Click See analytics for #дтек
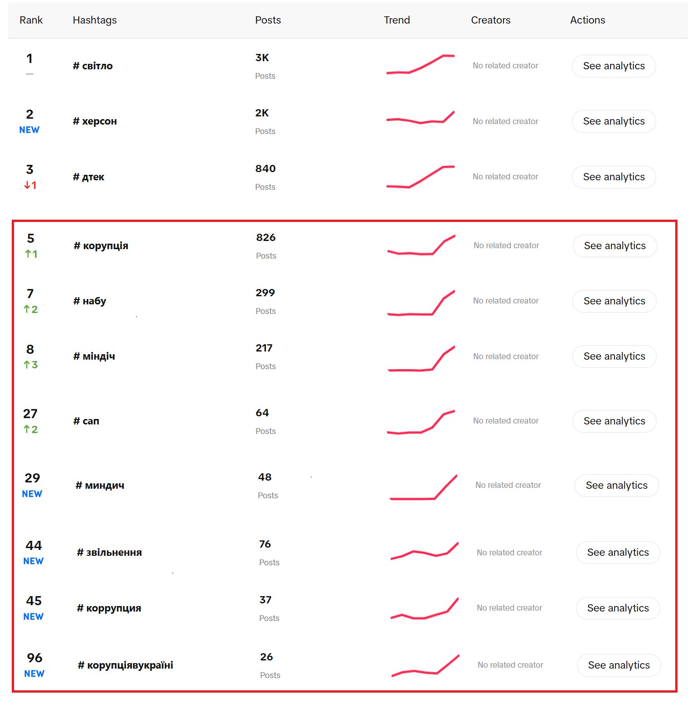This screenshot has width=692, height=708. (613, 177)
